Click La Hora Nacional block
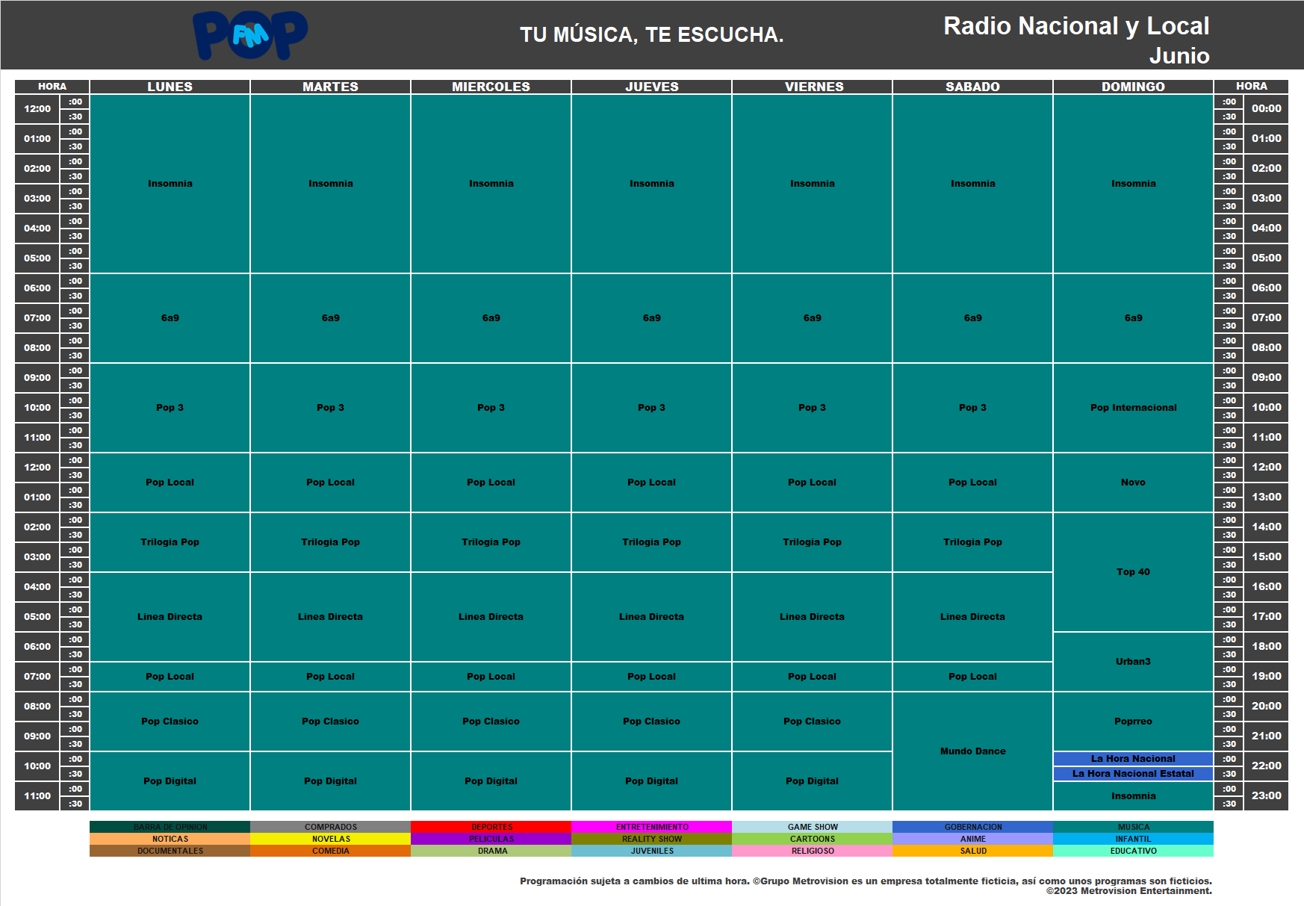This screenshot has width=1304, height=906. 1133,759
